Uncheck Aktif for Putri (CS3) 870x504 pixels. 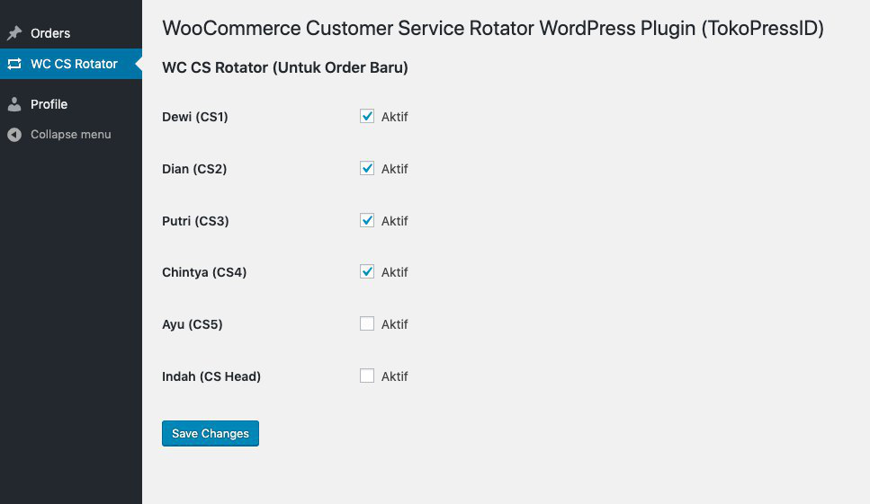point(367,220)
